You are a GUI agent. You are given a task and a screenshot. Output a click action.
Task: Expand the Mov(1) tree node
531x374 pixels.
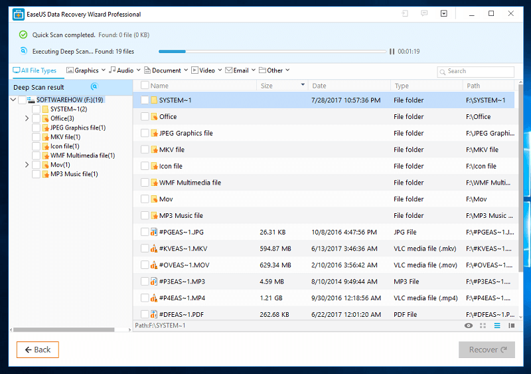click(x=27, y=165)
